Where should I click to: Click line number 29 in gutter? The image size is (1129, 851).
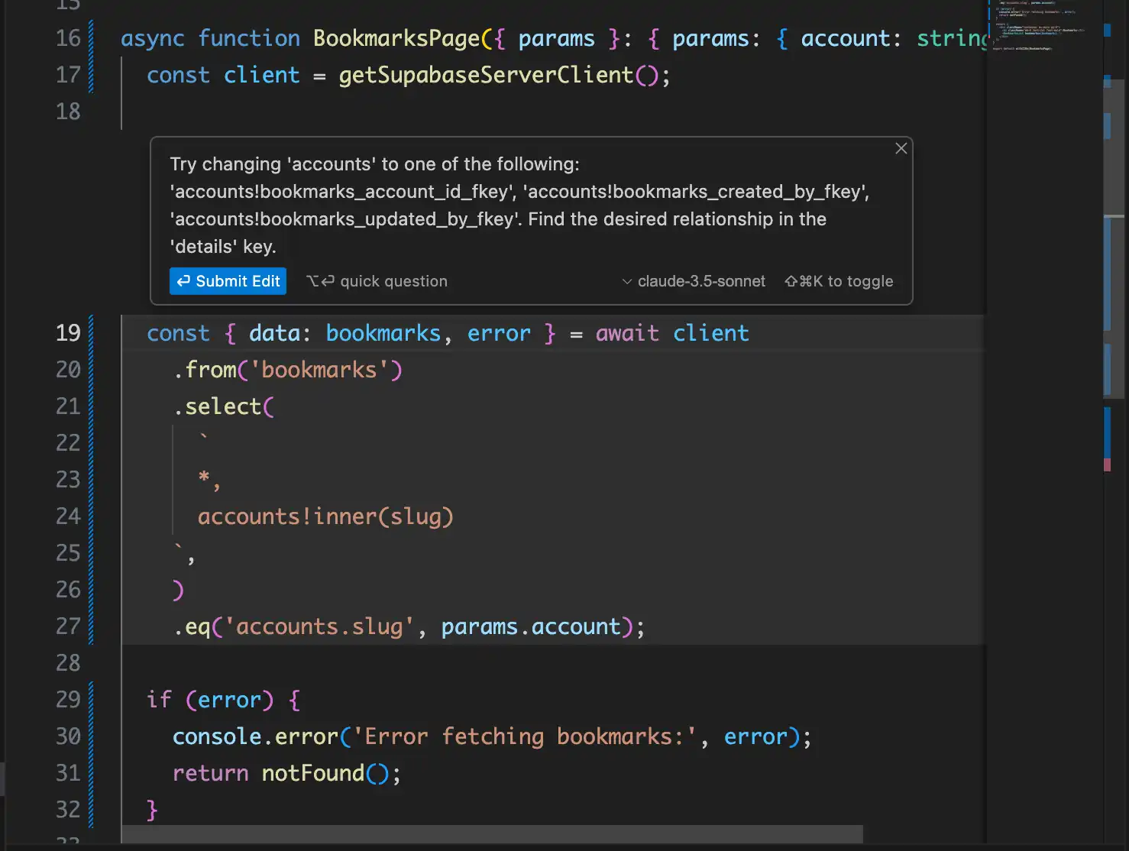pyautogui.click(x=68, y=700)
